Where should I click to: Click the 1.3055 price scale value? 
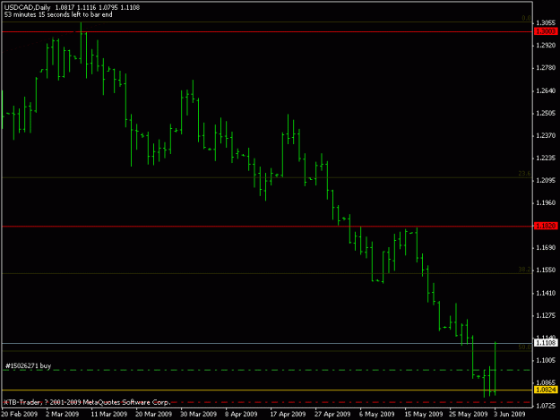(546, 23)
